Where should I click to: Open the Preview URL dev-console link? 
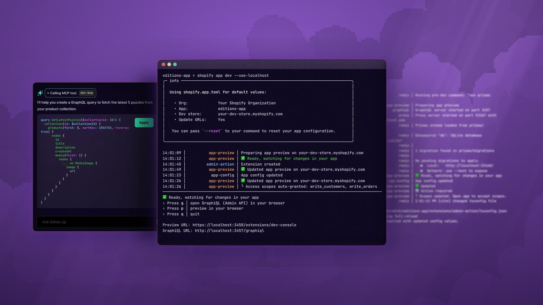pos(244,225)
